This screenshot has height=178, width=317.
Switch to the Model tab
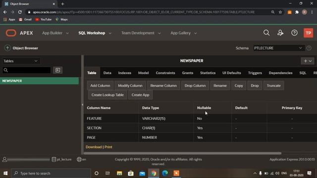pos(143,73)
